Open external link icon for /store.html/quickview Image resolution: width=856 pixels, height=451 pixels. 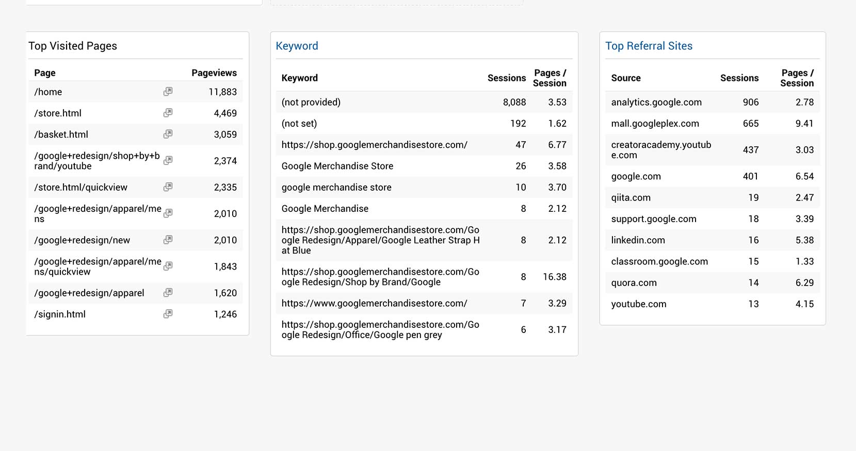(168, 187)
